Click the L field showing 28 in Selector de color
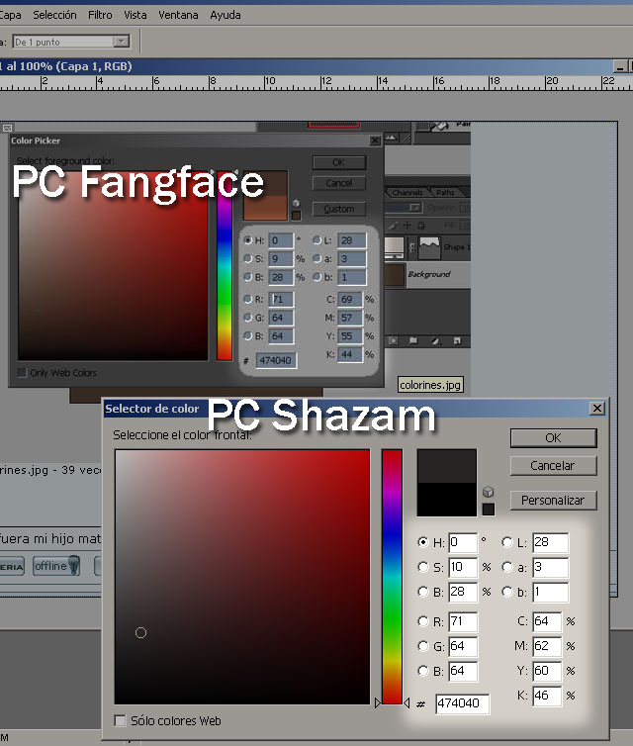Viewport: 633px width, 746px height. 550,542
